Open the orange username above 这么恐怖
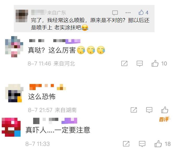The height and width of the screenshot is (155, 179). point(48,87)
